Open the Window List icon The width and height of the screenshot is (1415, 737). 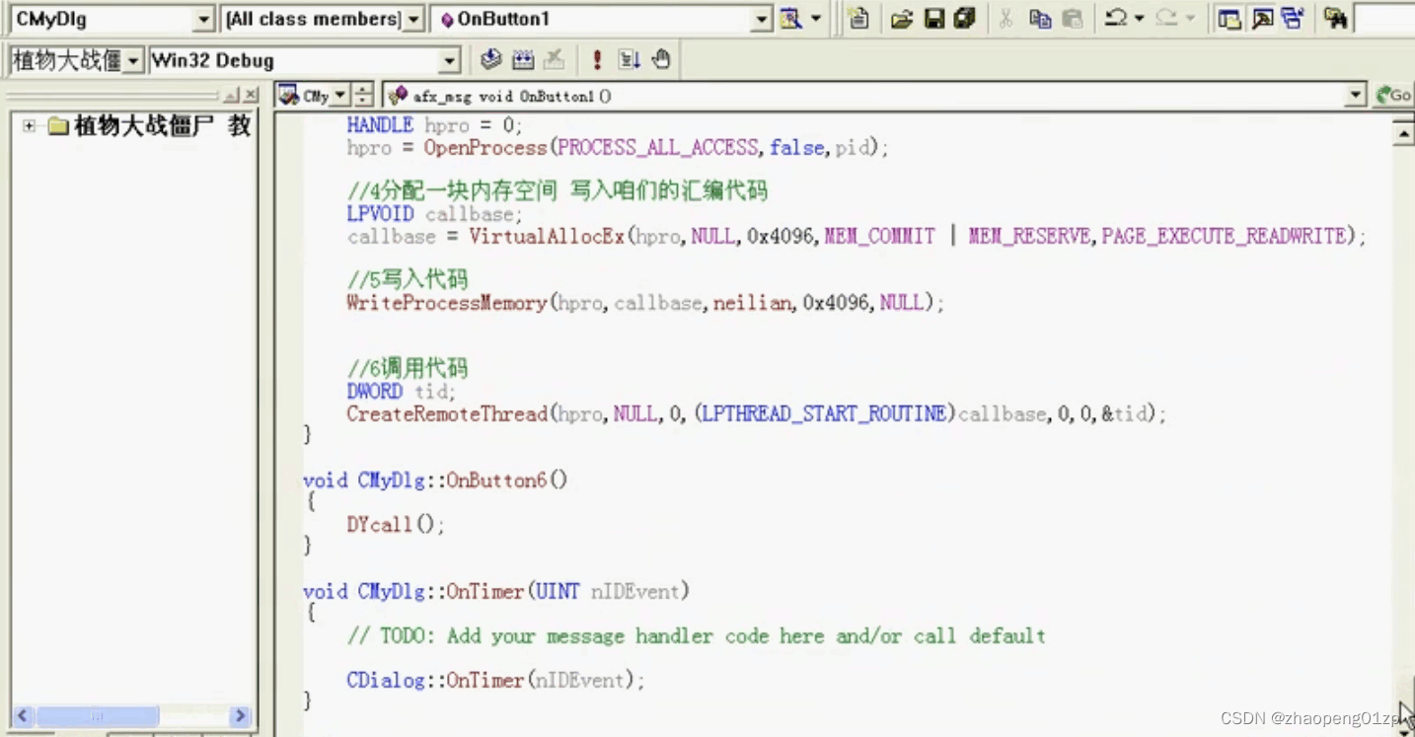coord(1293,19)
